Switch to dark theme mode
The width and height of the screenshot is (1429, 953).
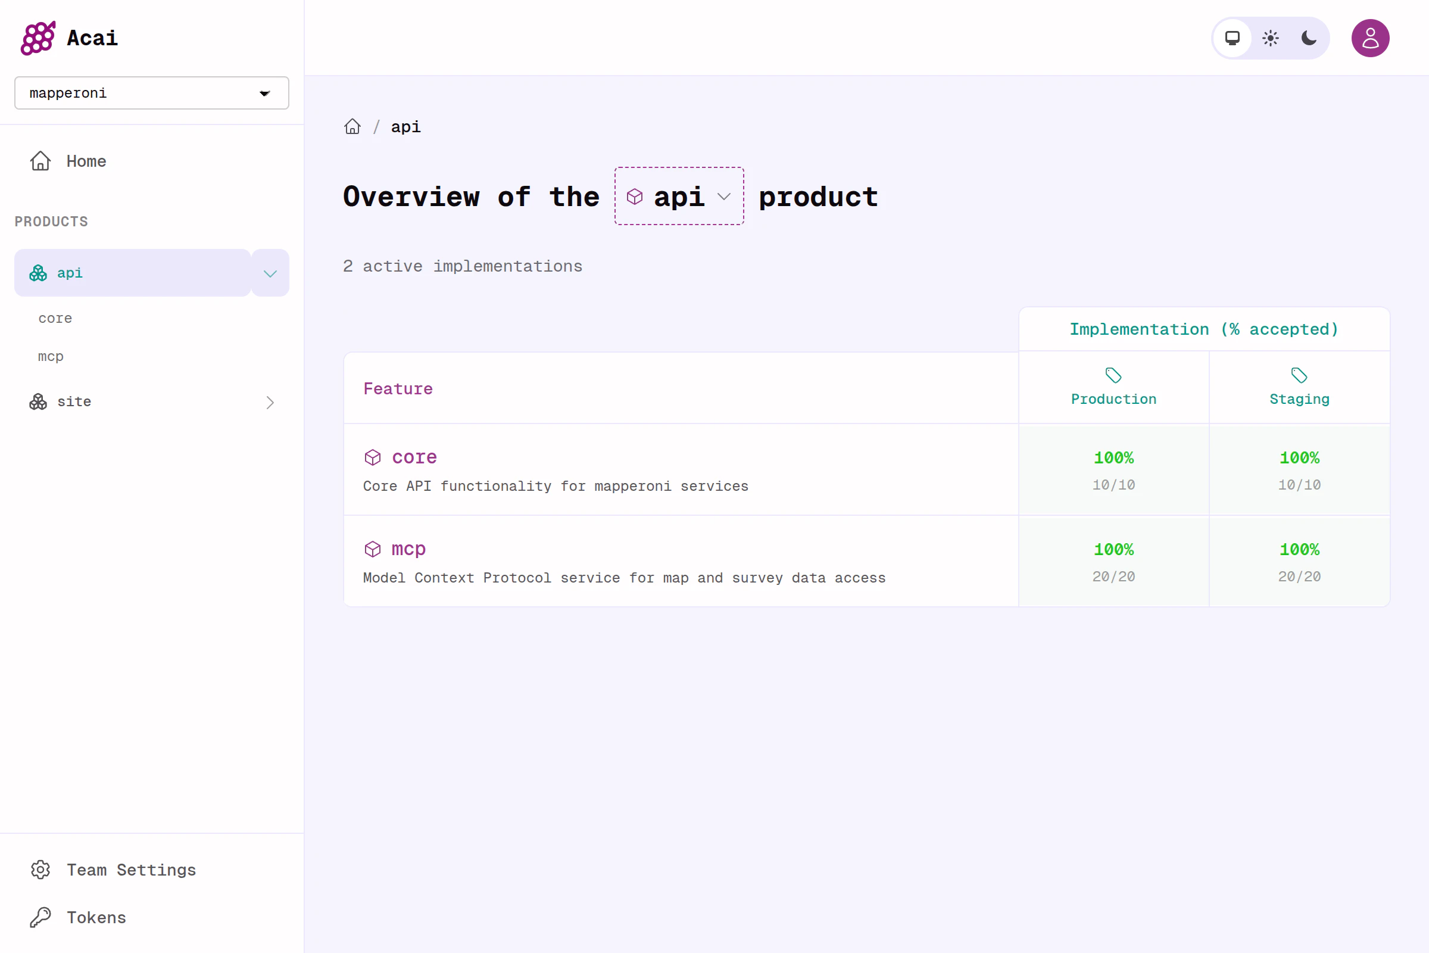pos(1308,38)
